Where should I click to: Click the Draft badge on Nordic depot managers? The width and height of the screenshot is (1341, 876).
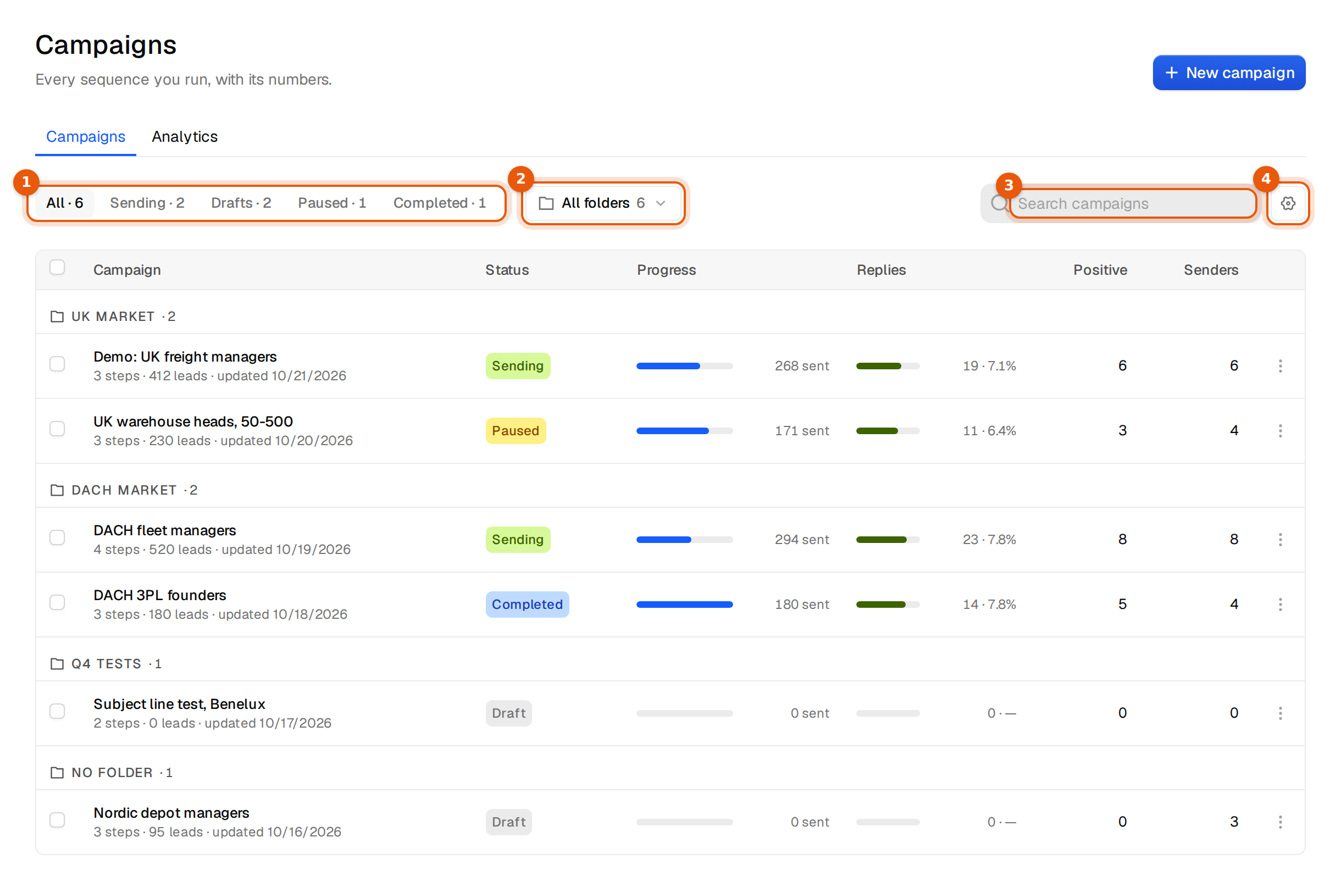point(508,822)
